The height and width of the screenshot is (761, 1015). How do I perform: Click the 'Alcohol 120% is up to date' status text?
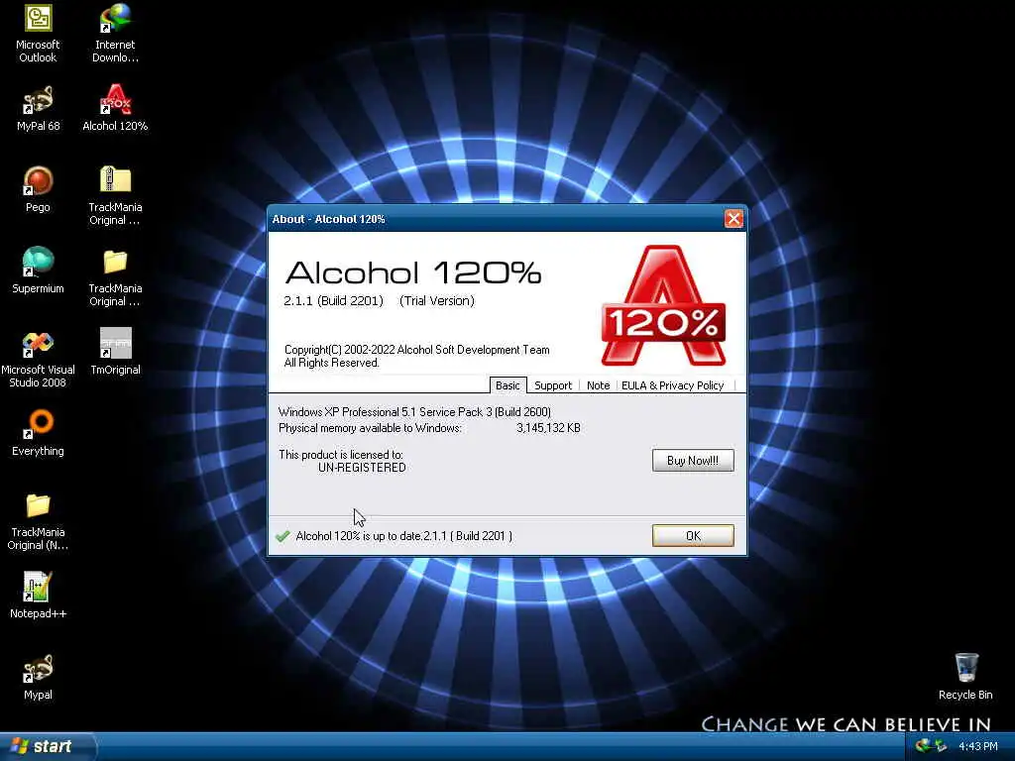(x=404, y=536)
